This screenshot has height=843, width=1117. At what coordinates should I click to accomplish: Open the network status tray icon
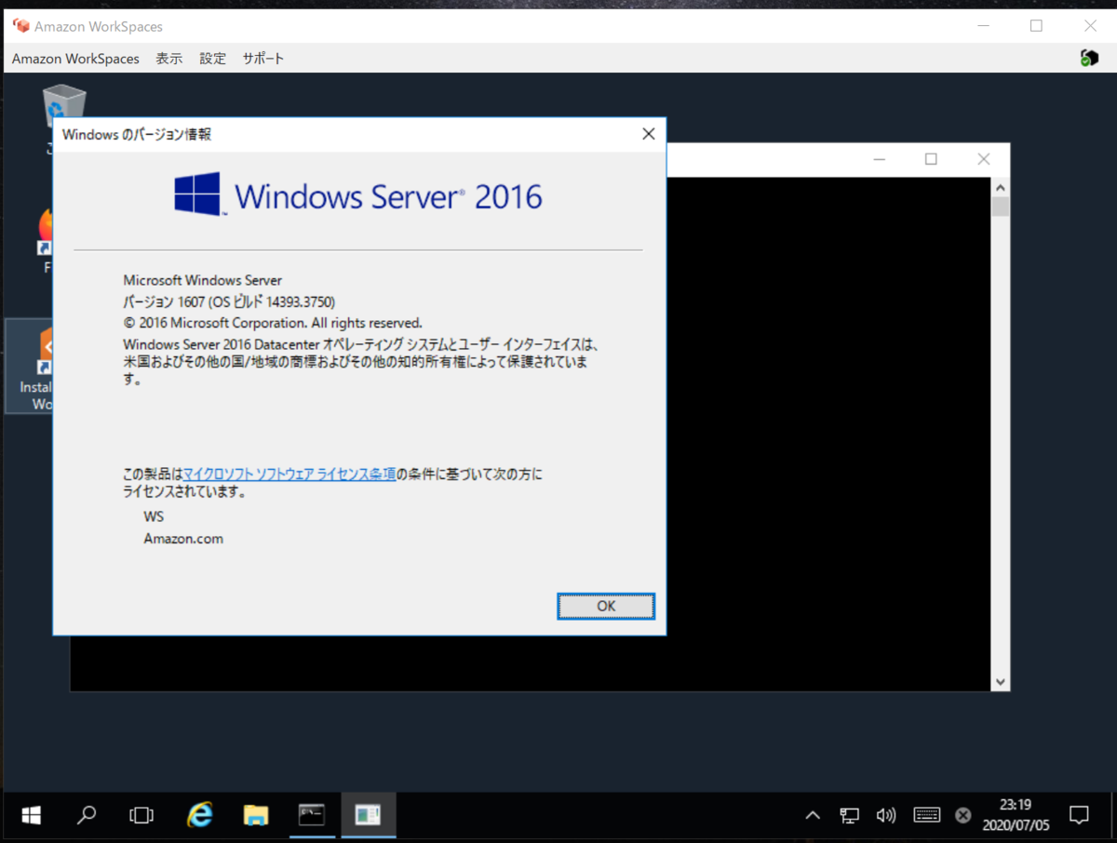point(849,816)
